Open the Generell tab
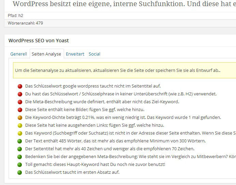Screen dimensions: 236x185 pyautogui.click(x=18, y=54)
